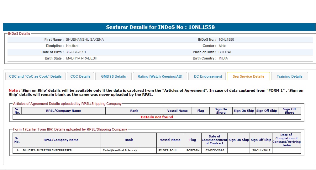Click the Birth State value MADHYA PRADESH

point(82,59)
